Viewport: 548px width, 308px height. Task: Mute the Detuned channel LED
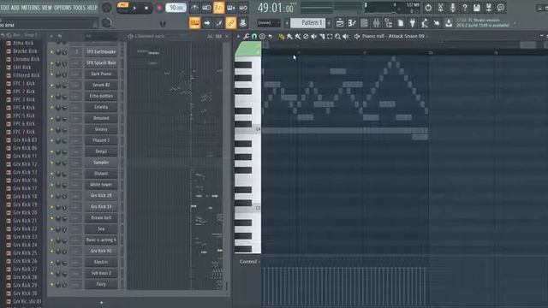[51, 119]
